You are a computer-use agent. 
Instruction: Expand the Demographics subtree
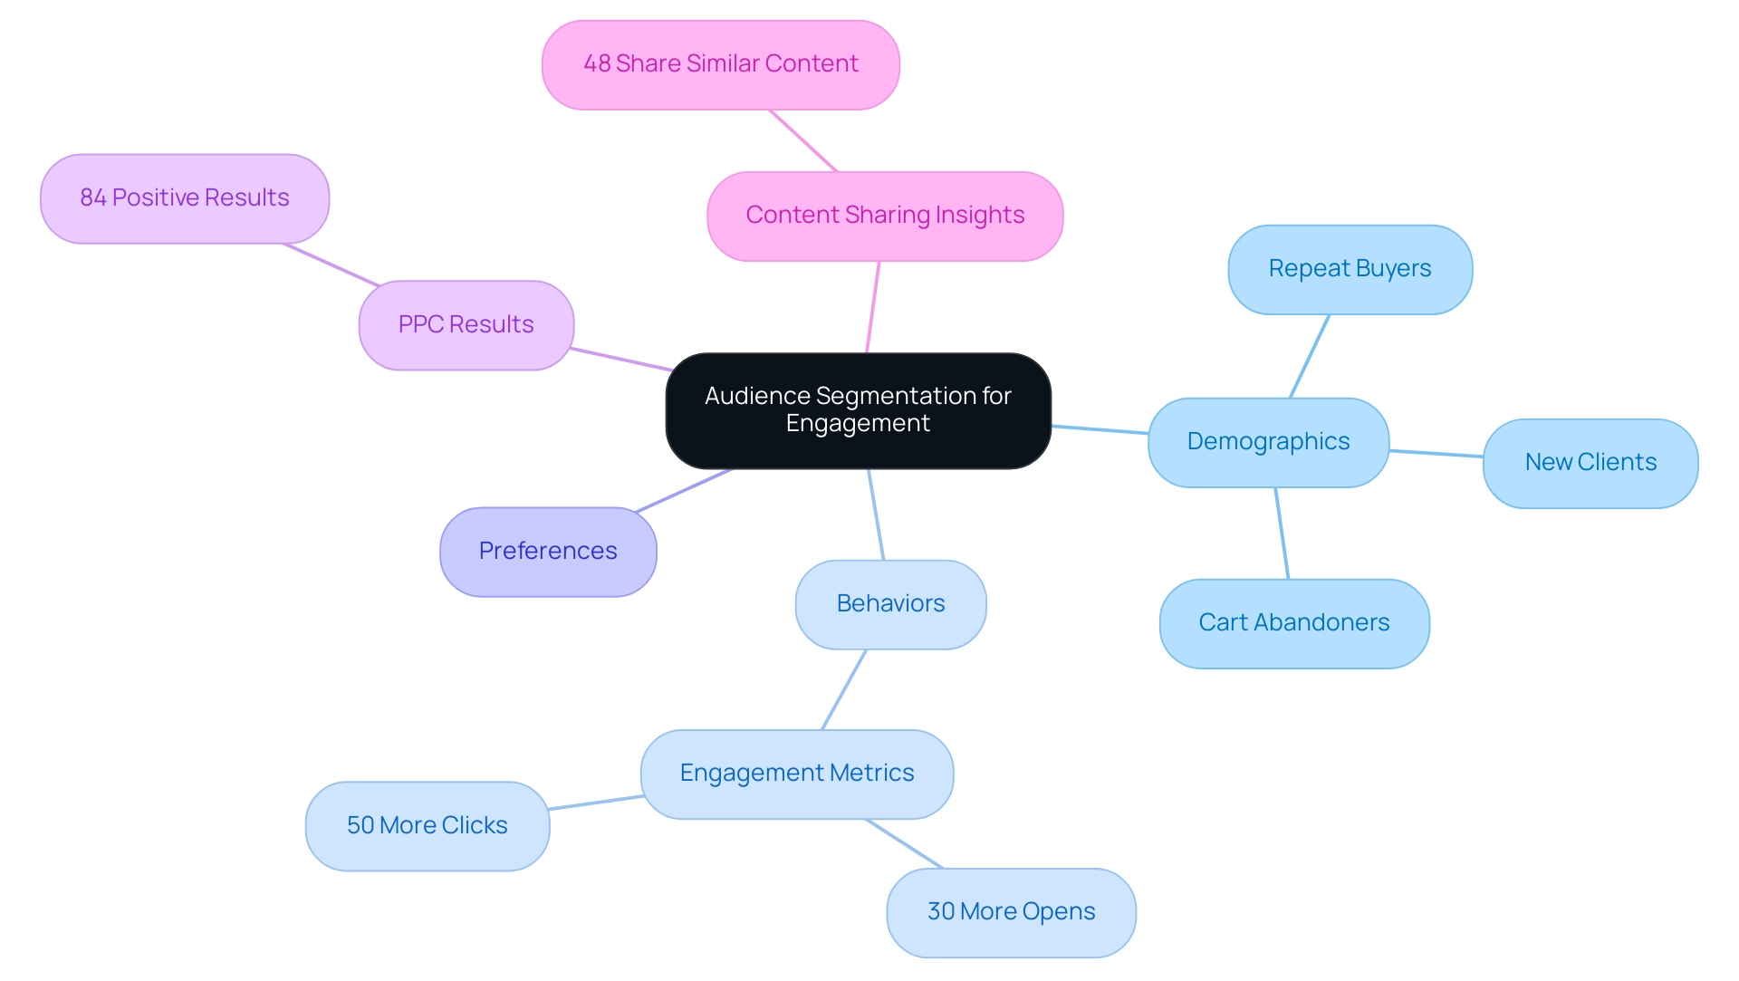[1273, 438]
